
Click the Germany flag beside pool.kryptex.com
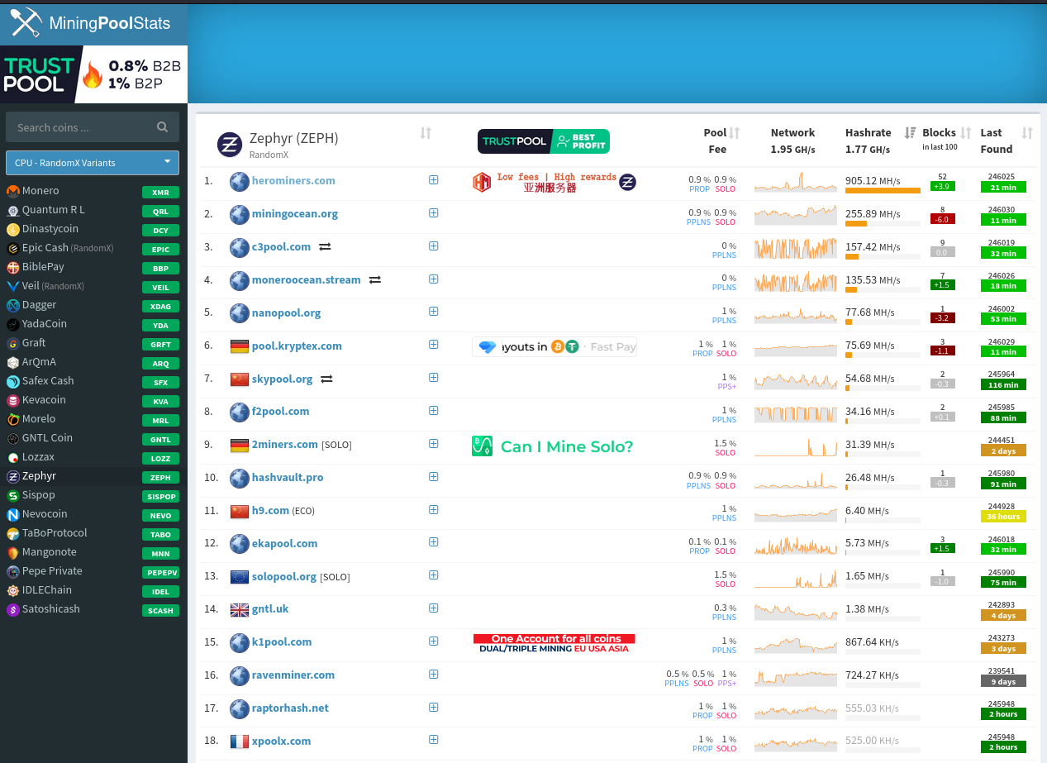coord(239,346)
